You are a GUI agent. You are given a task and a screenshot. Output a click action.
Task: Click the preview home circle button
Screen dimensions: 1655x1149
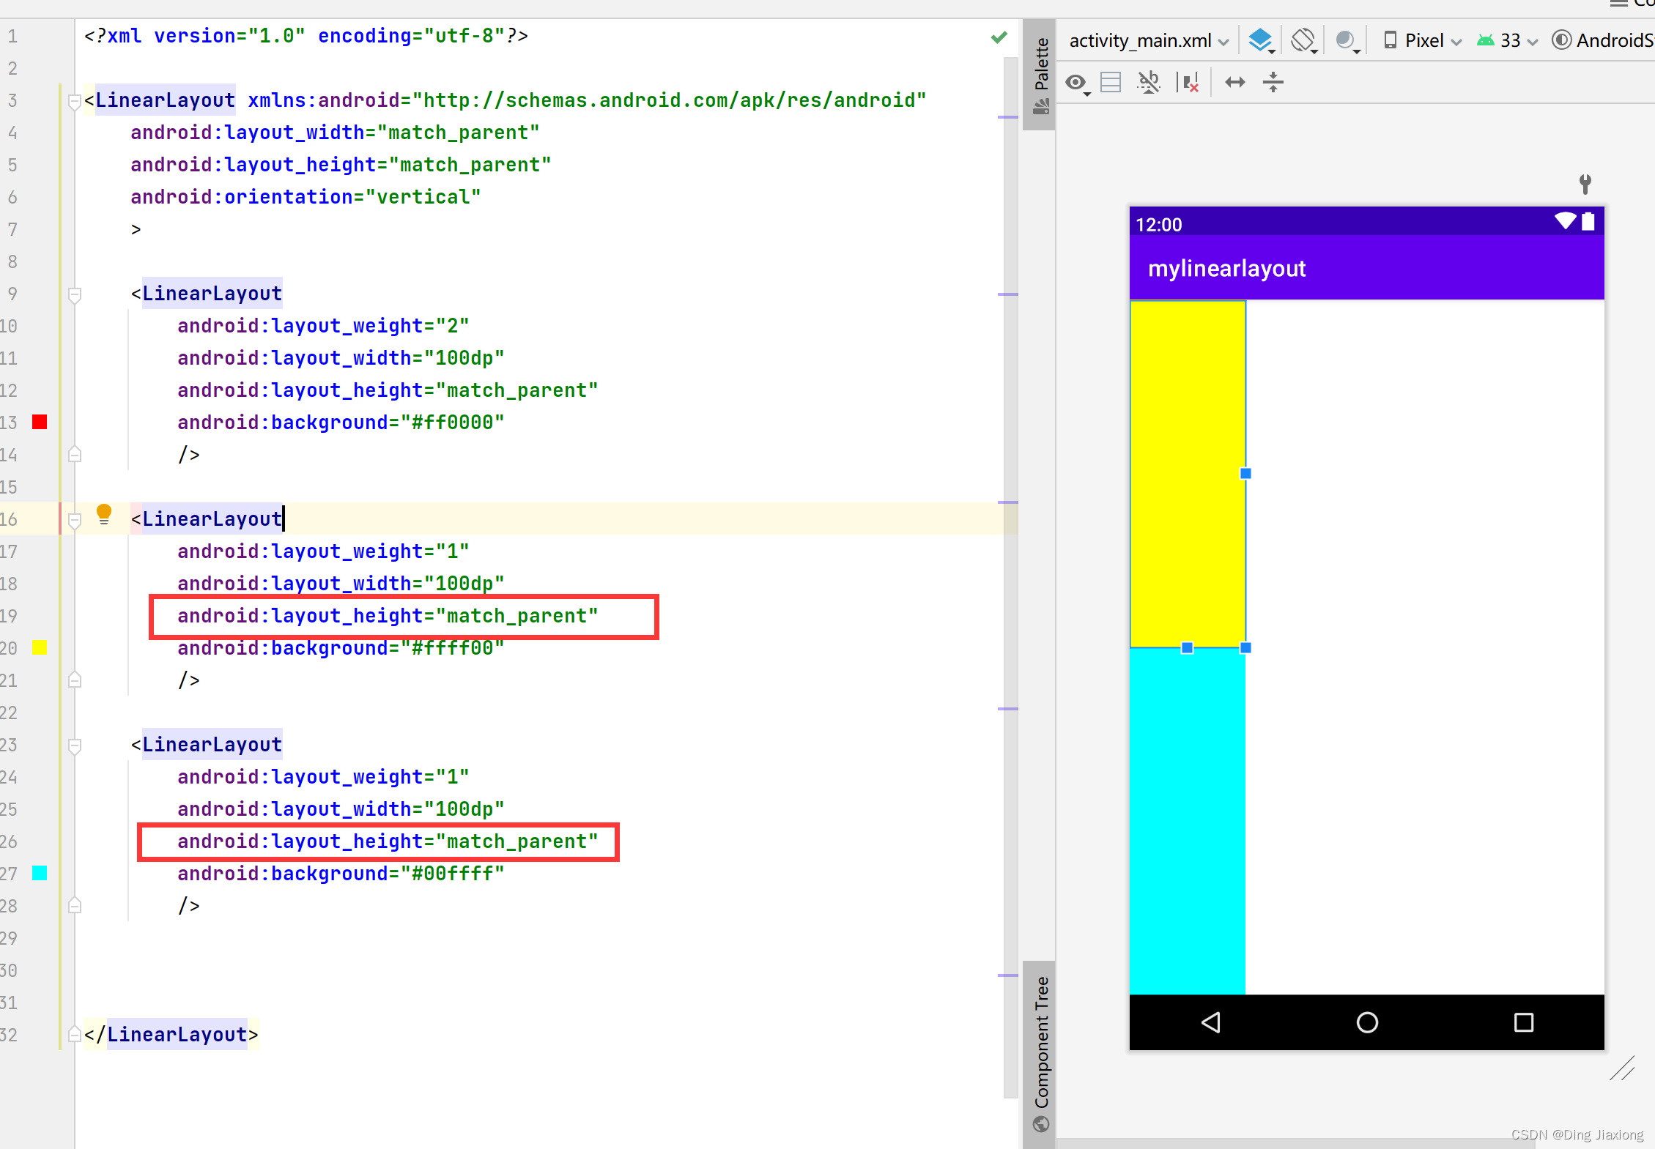[x=1367, y=1022]
